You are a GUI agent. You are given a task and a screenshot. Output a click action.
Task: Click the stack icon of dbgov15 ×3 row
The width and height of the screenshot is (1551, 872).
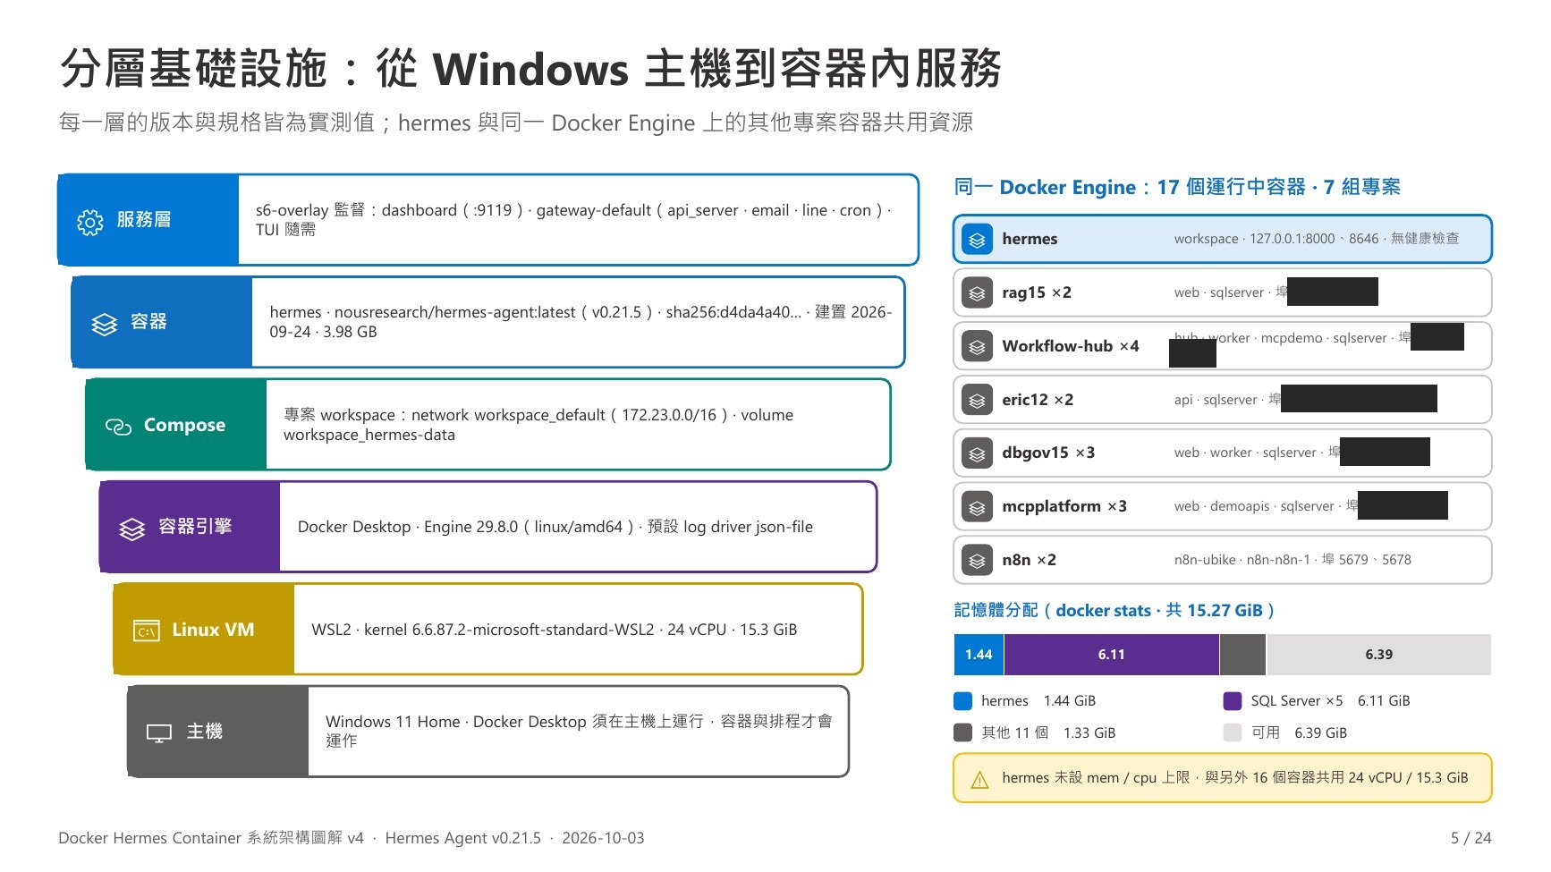pos(977,453)
